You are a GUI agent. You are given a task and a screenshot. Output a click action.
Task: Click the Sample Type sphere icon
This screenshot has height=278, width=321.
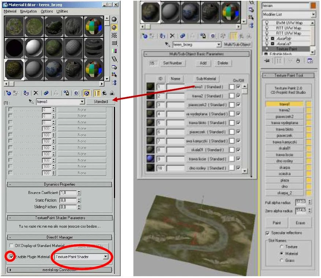(x=114, y=19)
